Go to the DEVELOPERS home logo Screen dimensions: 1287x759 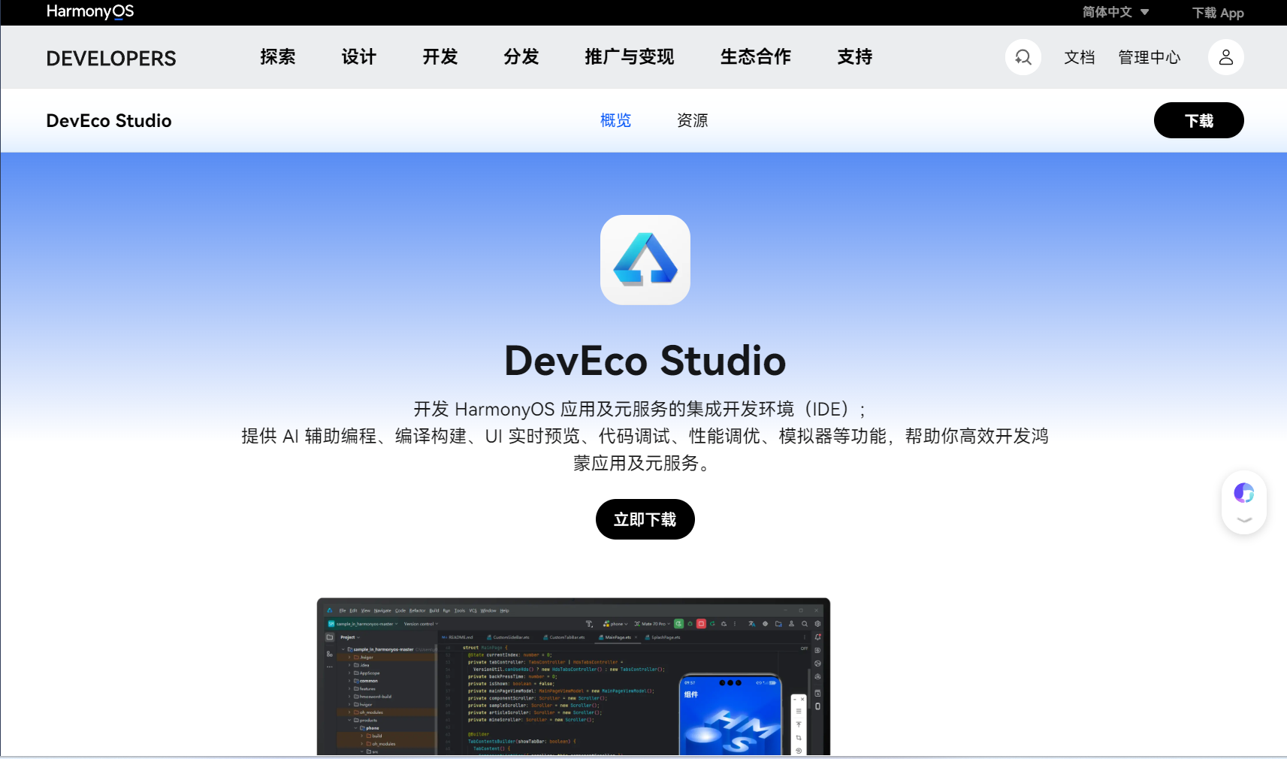point(111,58)
